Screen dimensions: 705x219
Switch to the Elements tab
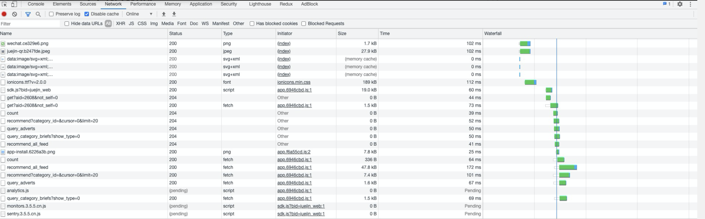click(x=62, y=4)
